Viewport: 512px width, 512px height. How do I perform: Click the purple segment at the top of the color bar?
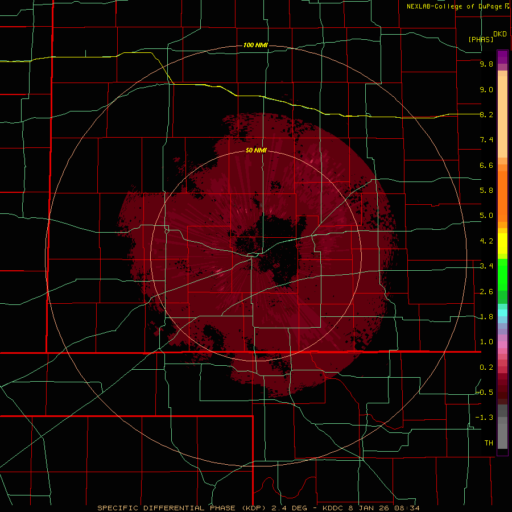click(502, 57)
